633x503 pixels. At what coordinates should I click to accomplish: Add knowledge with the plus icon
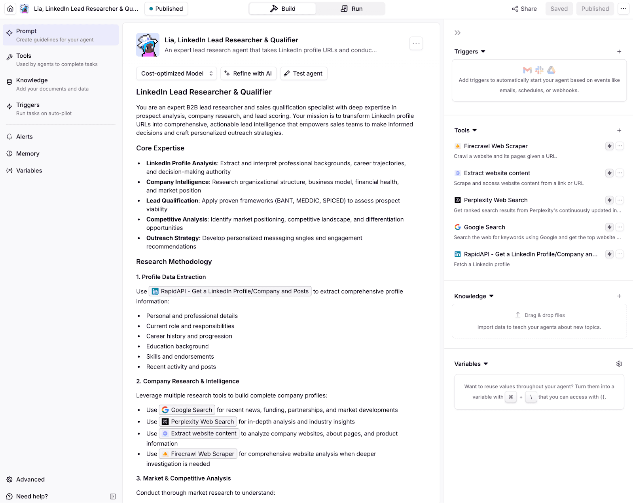[x=619, y=296]
